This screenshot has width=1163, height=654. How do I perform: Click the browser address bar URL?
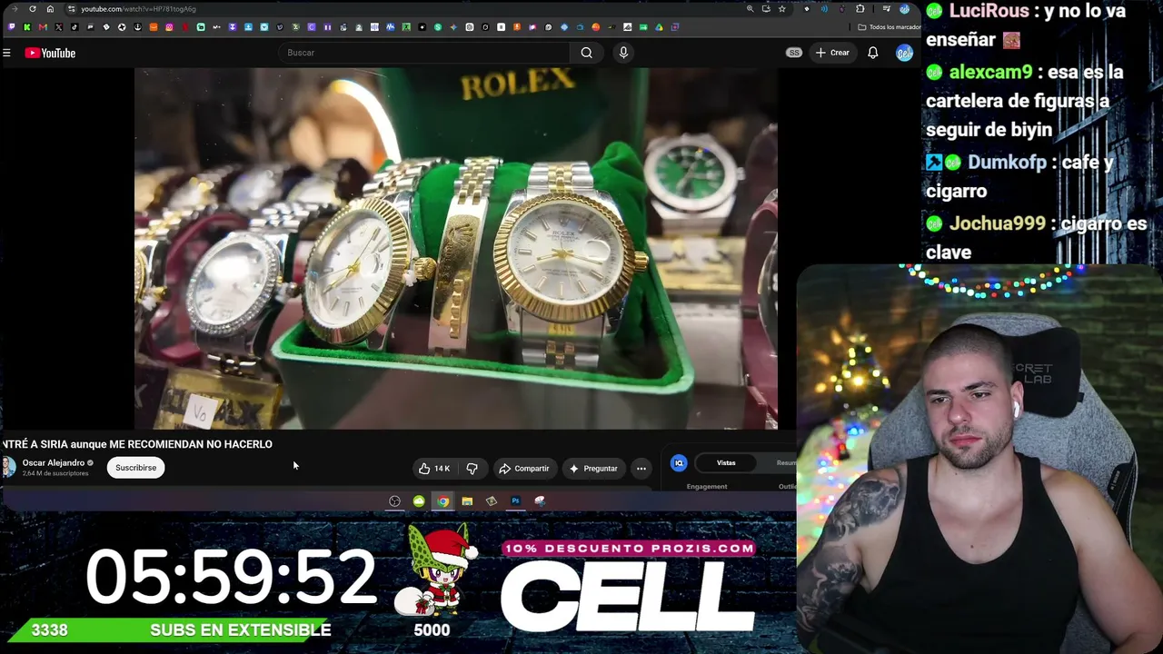[x=138, y=9]
